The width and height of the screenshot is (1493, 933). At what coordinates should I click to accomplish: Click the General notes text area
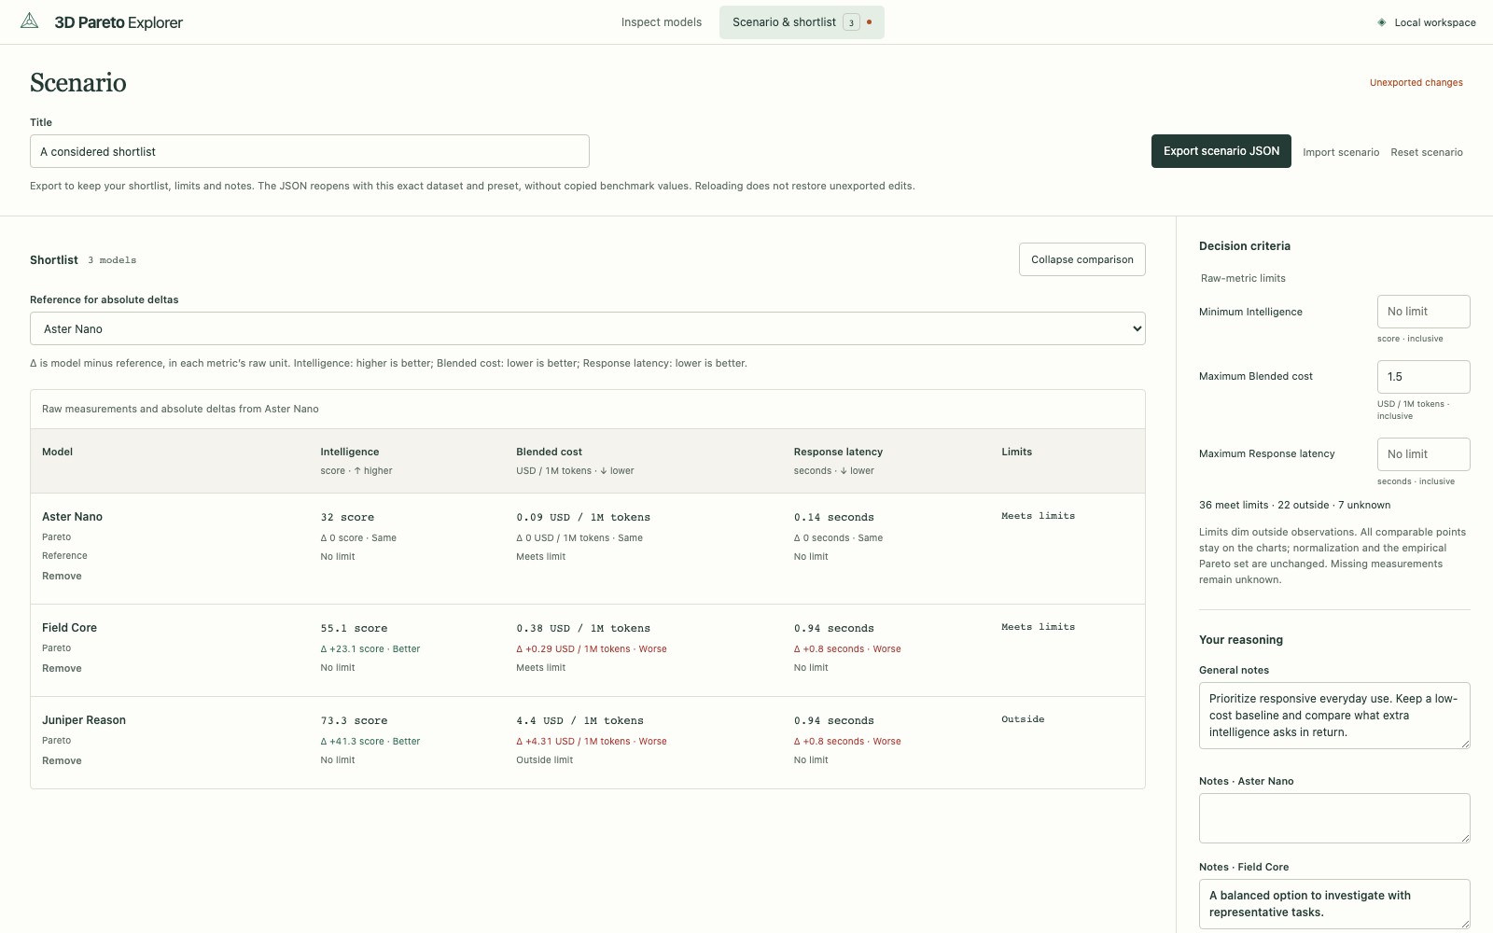click(x=1334, y=716)
